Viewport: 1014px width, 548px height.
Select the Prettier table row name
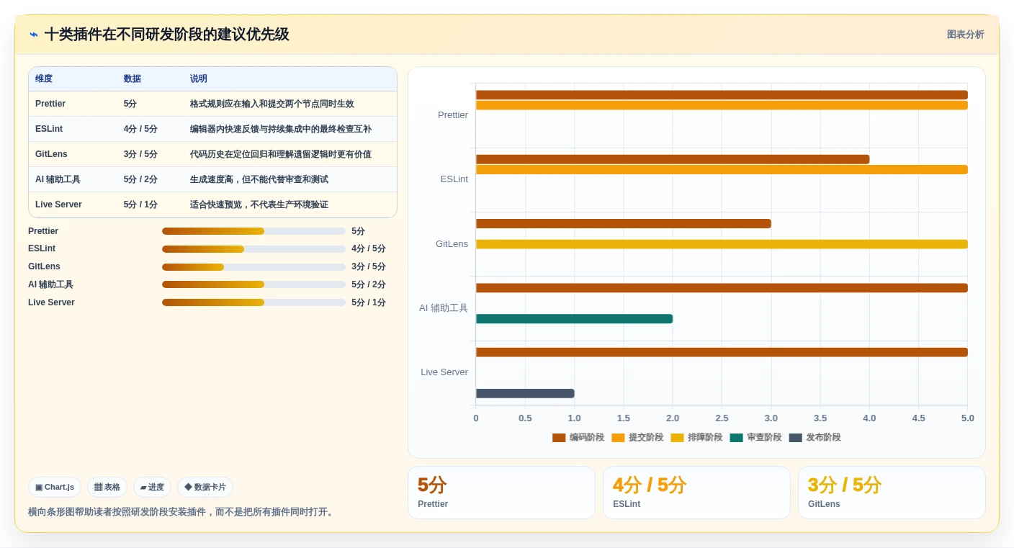tap(50, 104)
